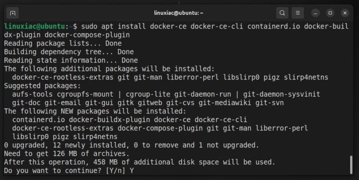Screen dimensions: 359x180
Task: Open the terminal search tool
Action: 282,13
